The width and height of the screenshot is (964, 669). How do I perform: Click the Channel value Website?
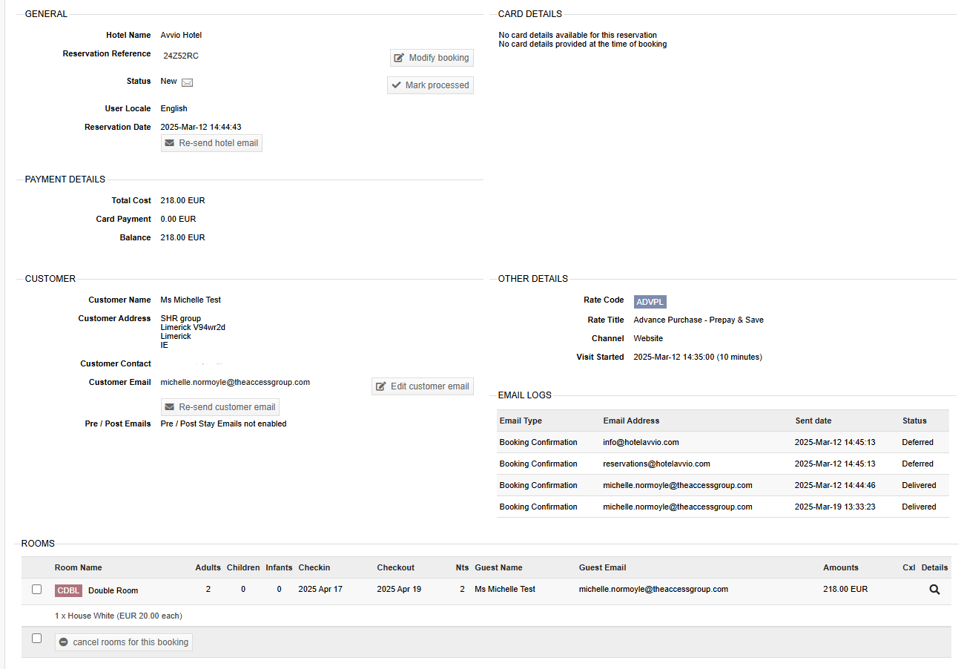point(648,338)
